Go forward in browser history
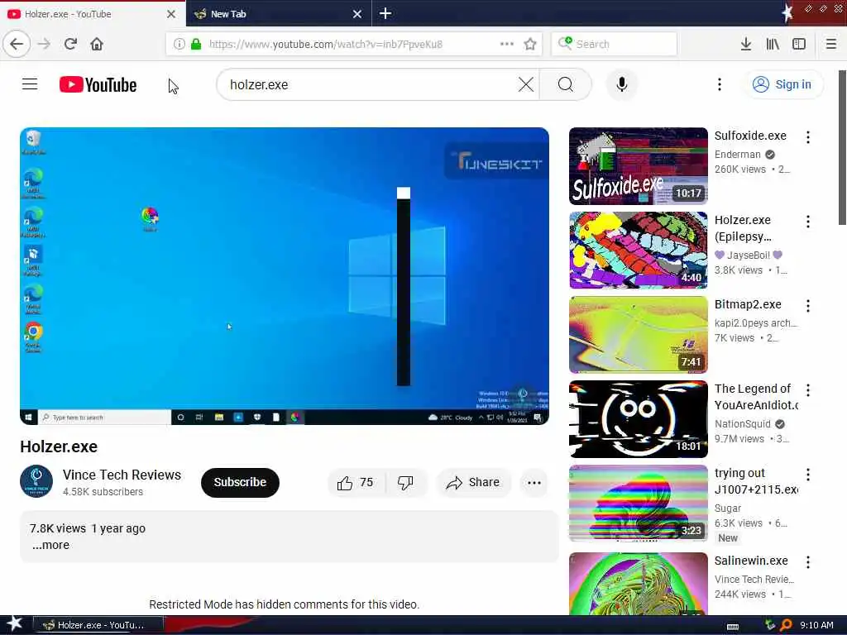The width and height of the screenshot is (847, 635). coord(45,44)
